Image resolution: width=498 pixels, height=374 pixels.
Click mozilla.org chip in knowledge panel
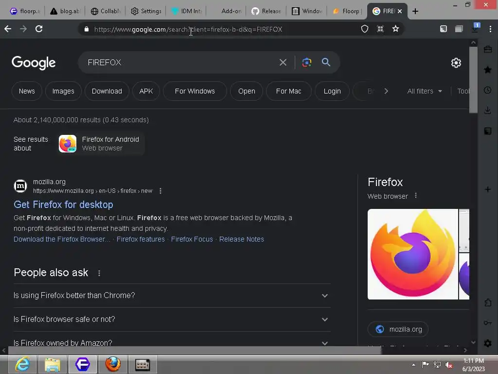click(398, 329)
